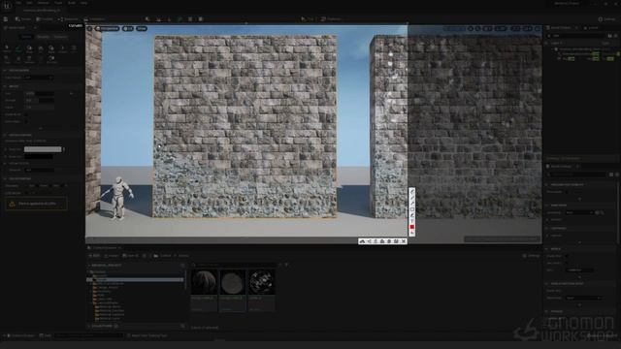
Task: Click the Content Browser asset search field
Action: pos(234,265)
